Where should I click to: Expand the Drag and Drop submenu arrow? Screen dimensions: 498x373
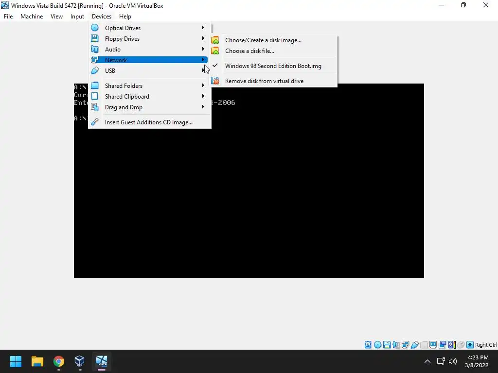[203, 106]
